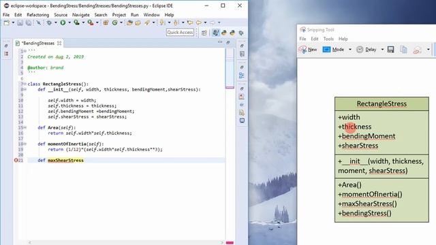Image resolution: width=436 pixels, height=245 pixels.
Task: Click the New file icon in Eclipse toolbar
Action: pos(7,22)
